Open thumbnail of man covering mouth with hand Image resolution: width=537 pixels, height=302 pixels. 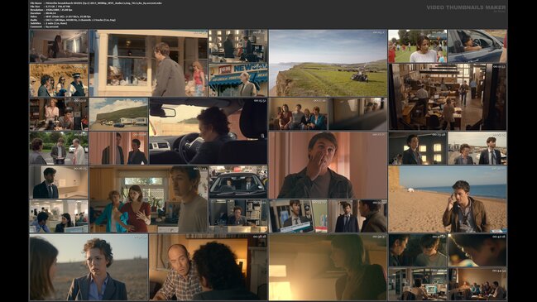pyautogui.click(x=328, y=165)
